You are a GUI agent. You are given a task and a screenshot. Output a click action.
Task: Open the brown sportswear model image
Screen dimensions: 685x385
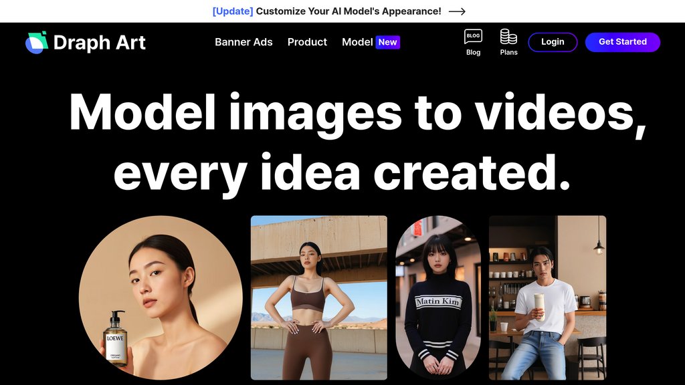point(319,297)
